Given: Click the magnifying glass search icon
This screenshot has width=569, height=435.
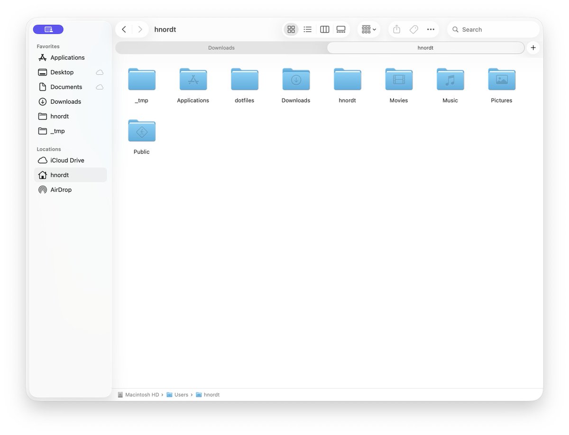Looking at the screenshot, I should (455, 29).
